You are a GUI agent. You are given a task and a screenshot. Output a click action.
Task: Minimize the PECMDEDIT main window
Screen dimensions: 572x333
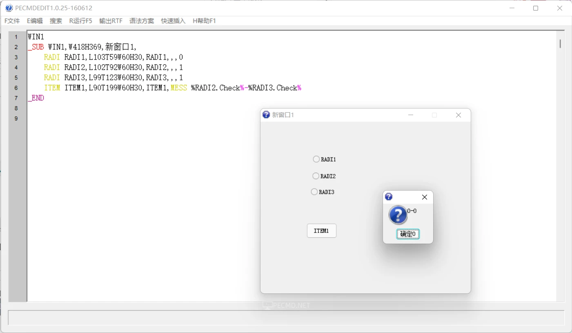click(x=512, y=8)
